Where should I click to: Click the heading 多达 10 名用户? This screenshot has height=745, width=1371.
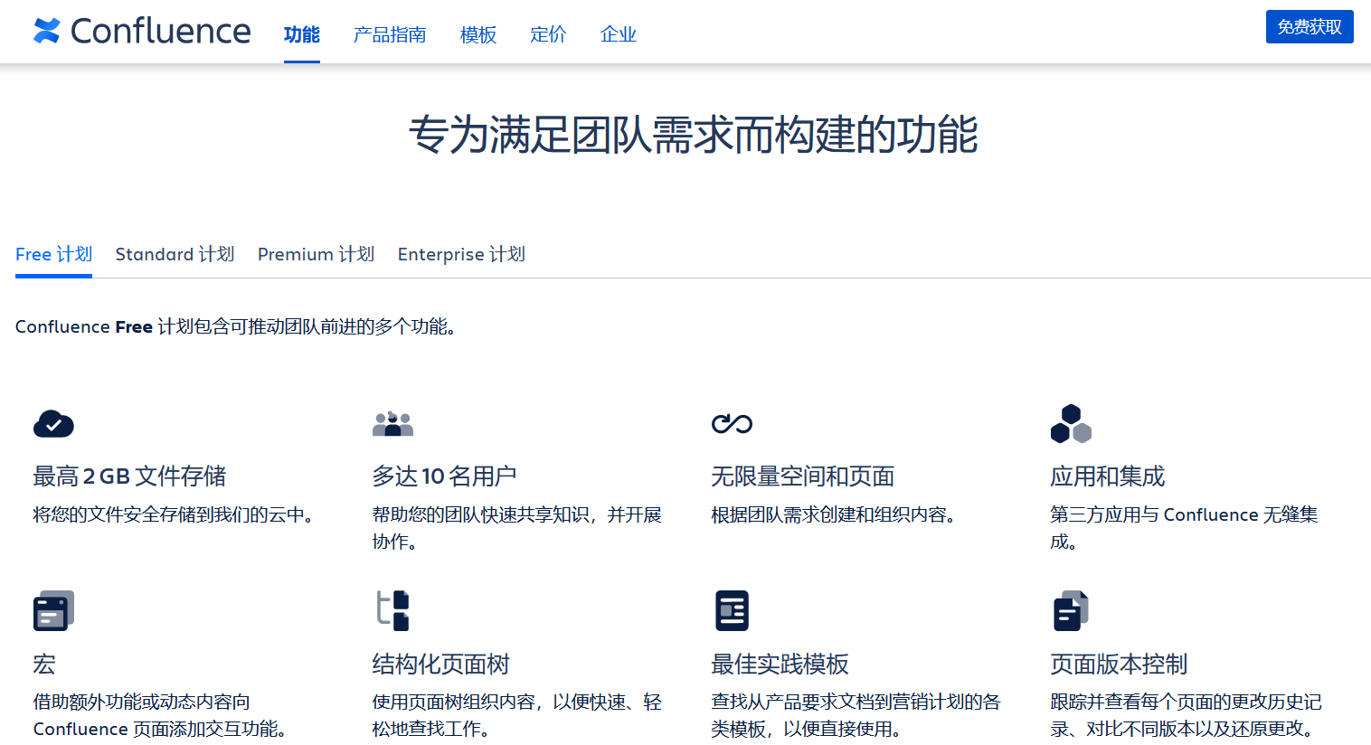[x=444, y=476]
